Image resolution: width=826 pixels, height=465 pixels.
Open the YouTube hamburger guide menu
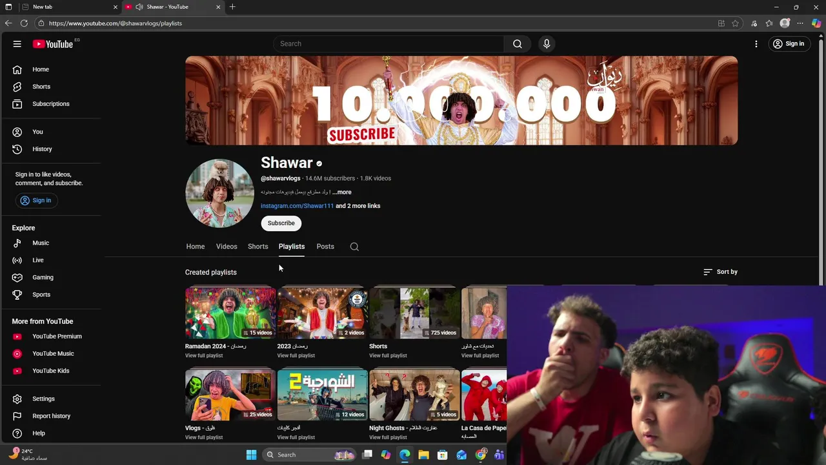(x=17, y=44)
